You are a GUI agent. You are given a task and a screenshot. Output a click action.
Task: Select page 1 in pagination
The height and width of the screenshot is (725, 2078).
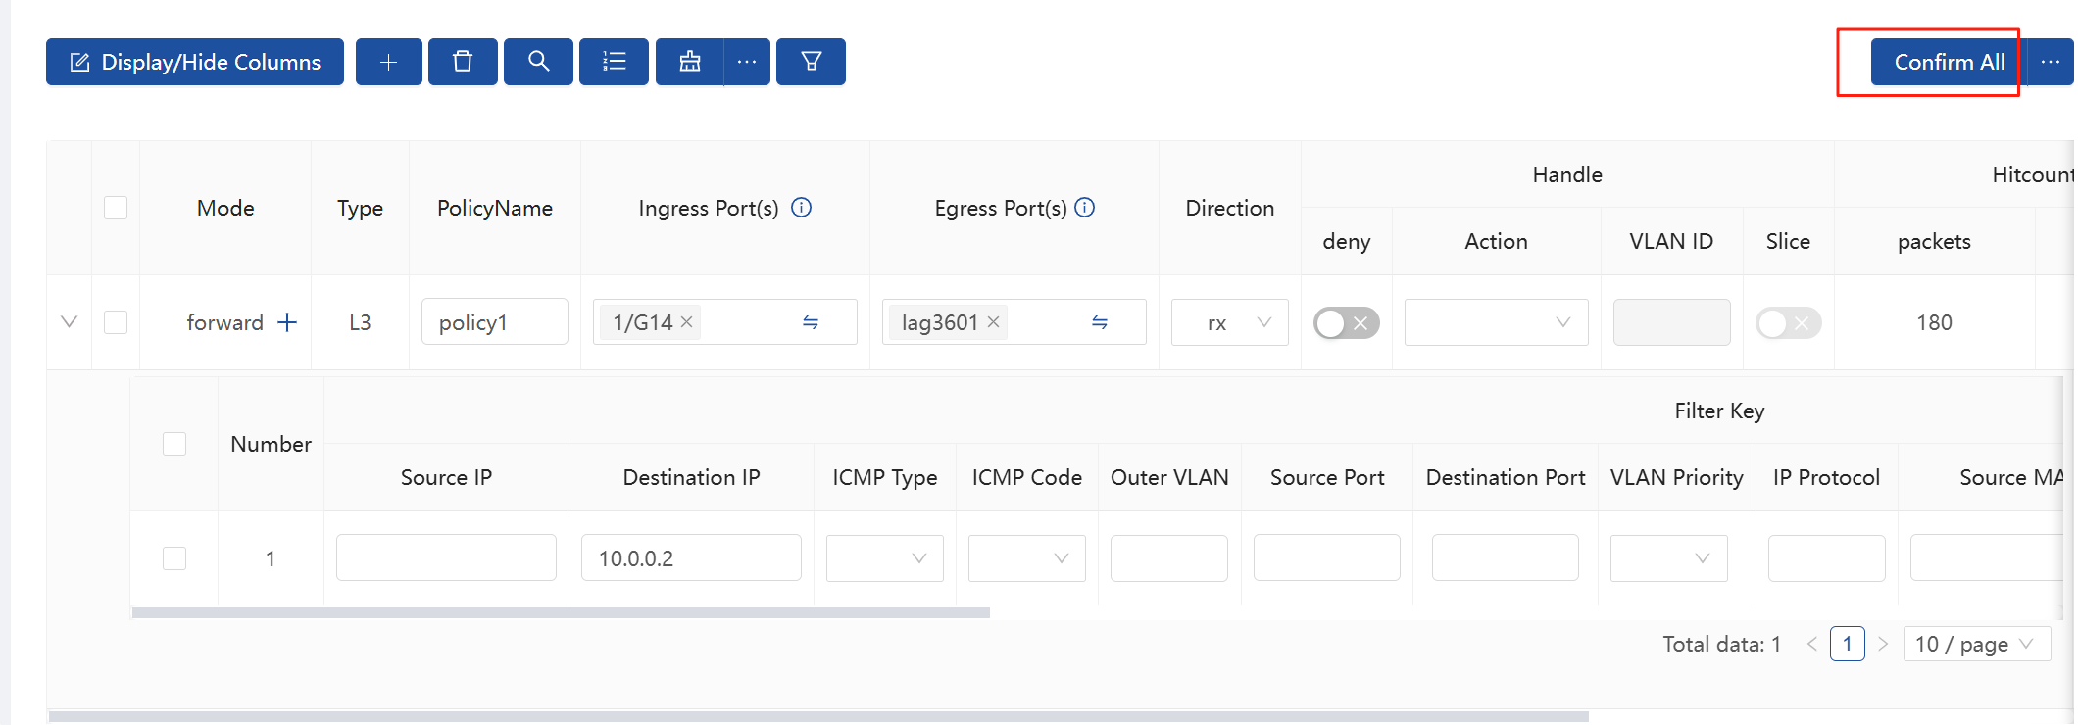point(1847,644)
